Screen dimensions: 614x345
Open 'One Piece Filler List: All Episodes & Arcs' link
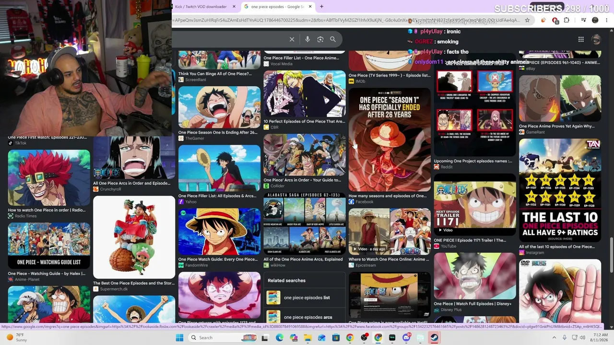[217, 196]
